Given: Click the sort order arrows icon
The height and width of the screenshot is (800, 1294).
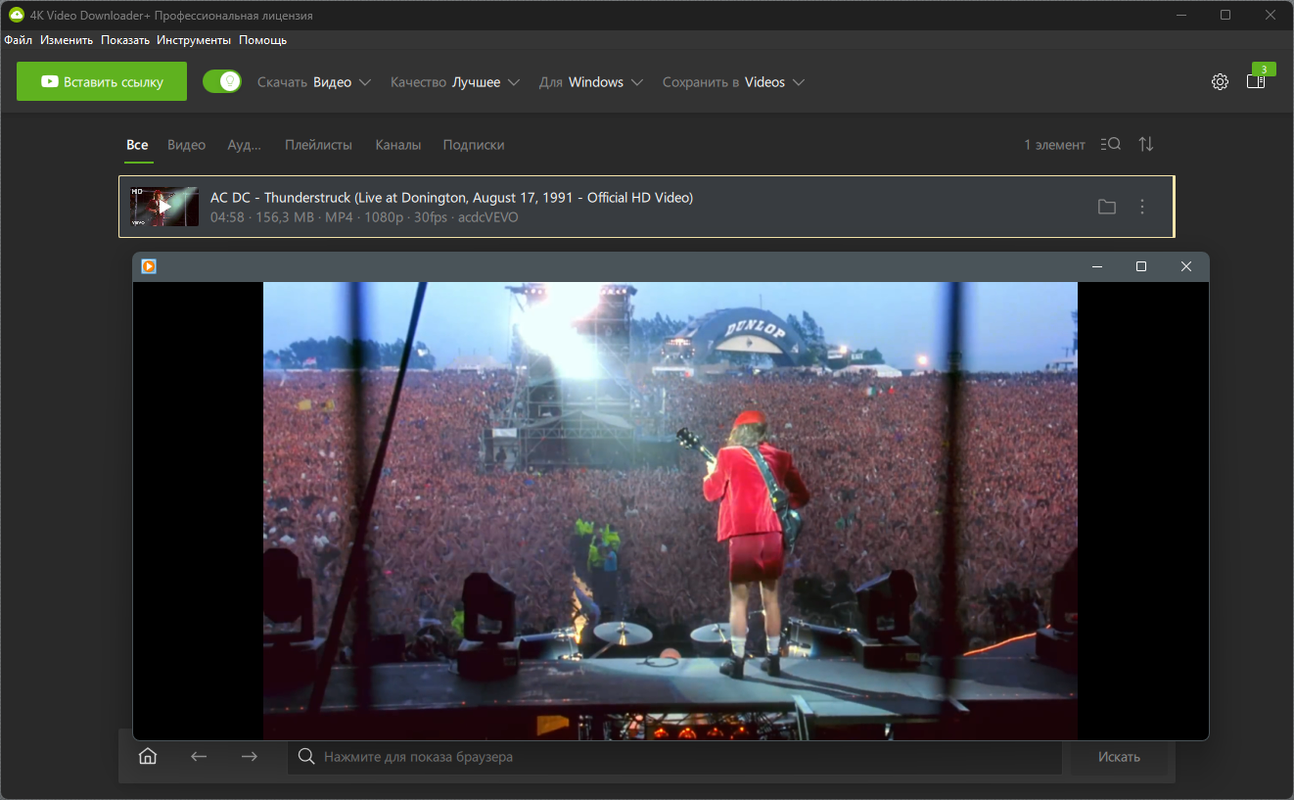Looking at the screenshot, I should (x=1146, y=144).
